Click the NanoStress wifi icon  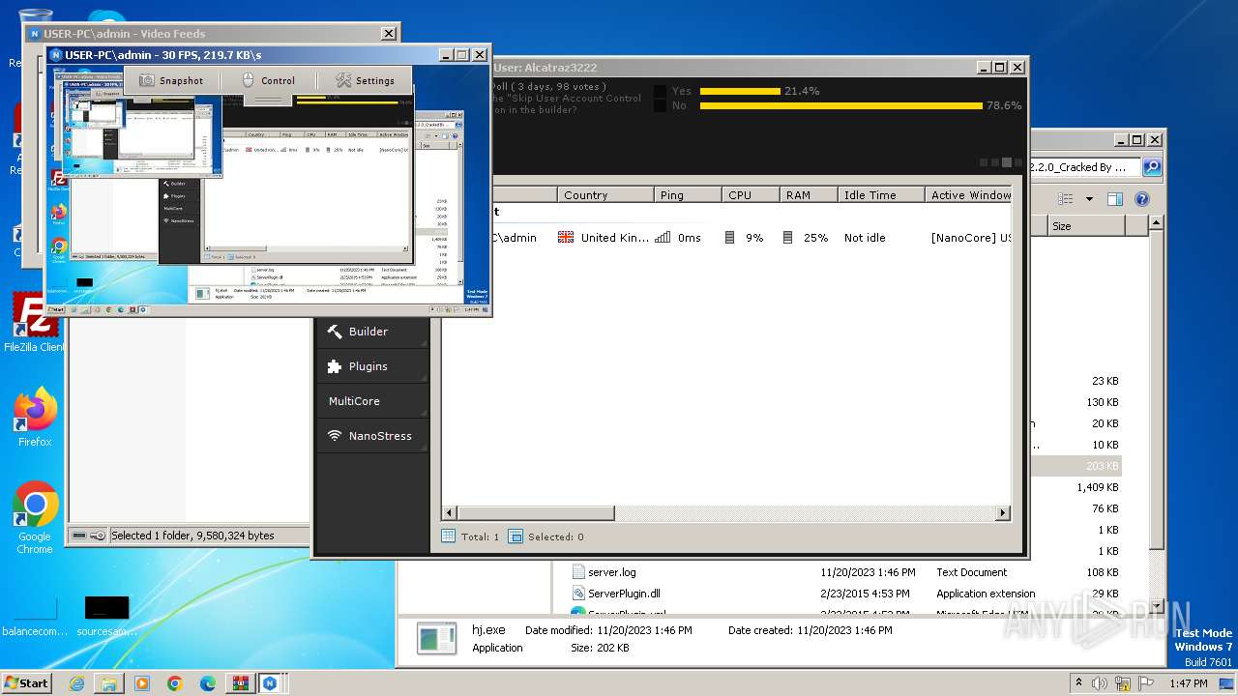tap(335, 436)
